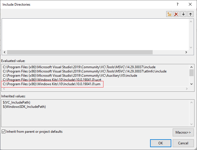197x150 pixels.
Task: Click the Evaluated value scrollbar down arrow
Action: [x=191, y=84]
